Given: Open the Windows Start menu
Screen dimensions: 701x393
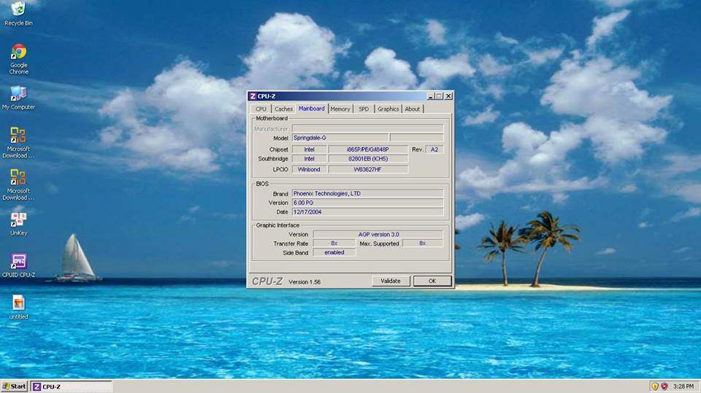Looking at the screenshot, I should pos(15,386).
